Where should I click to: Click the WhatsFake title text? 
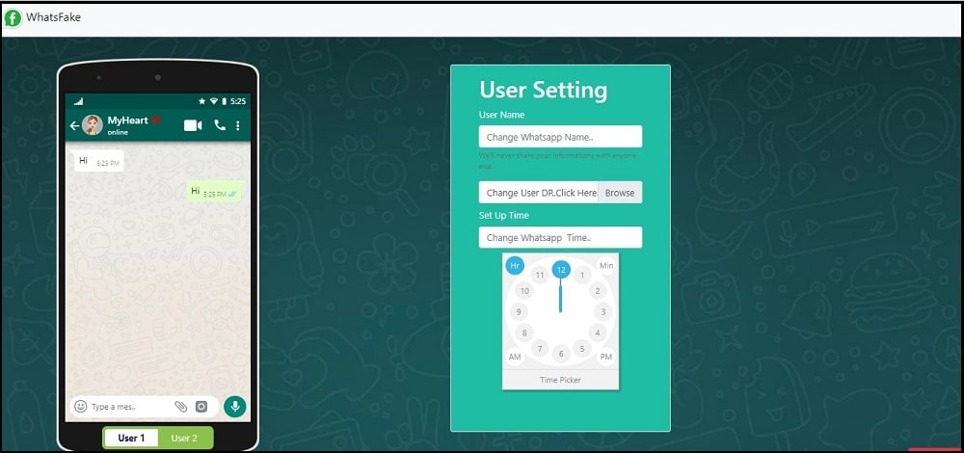click(53, 17)
